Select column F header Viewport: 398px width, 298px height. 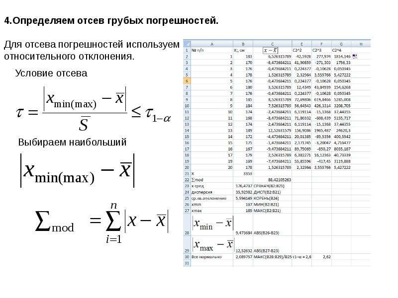(x=321, y=44)
